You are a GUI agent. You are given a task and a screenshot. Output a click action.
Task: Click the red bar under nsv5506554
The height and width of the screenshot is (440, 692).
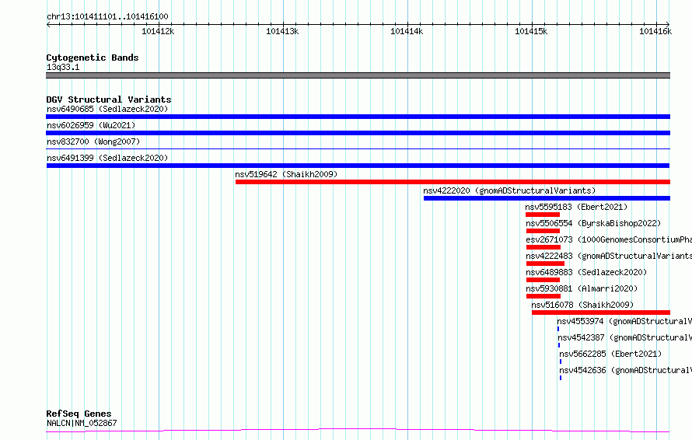point(543,231)
